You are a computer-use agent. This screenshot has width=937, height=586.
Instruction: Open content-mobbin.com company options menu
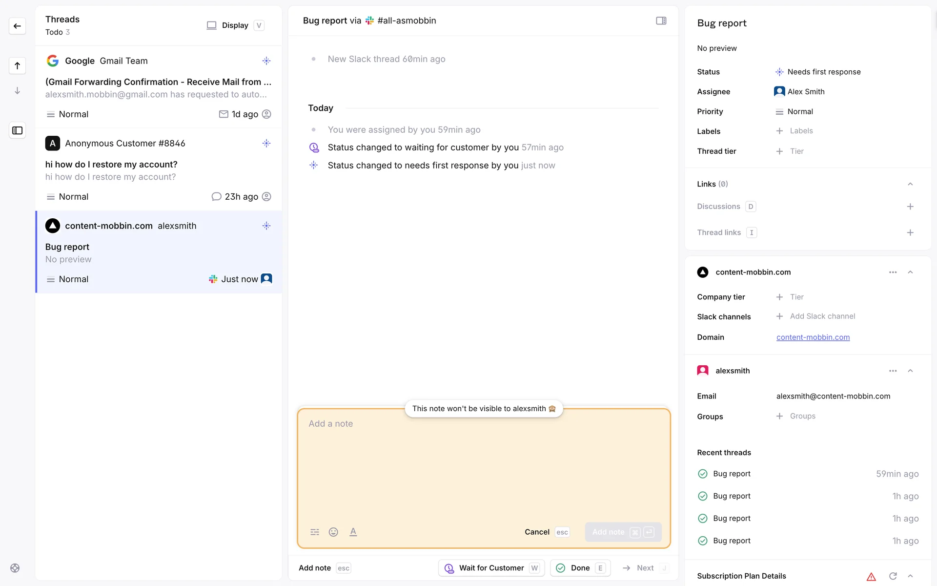tap(893, 272)
